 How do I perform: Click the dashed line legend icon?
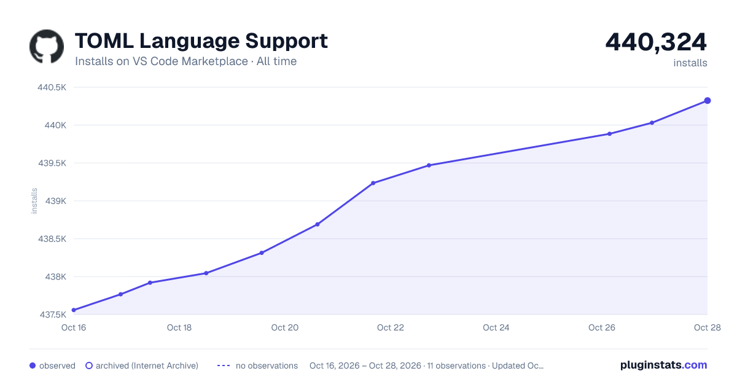224,365
